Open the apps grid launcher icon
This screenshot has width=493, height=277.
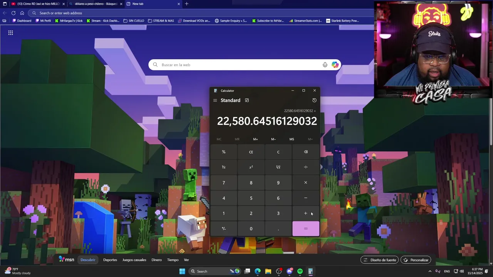[x=10, y=33]
